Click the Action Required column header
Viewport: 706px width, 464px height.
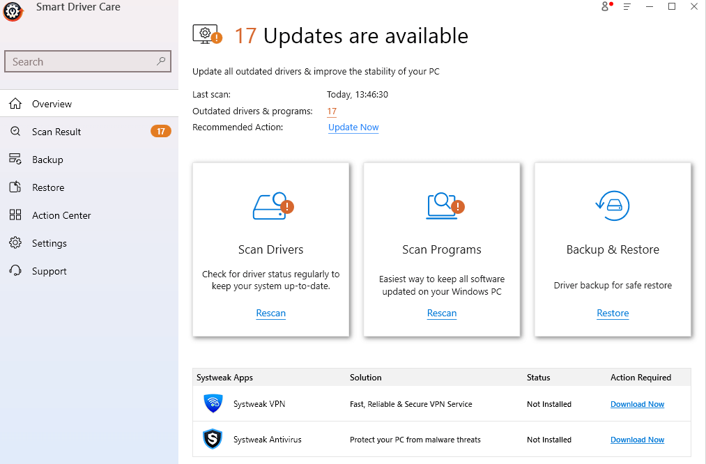point(640,378)
